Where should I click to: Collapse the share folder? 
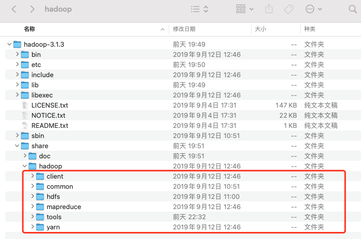click(x=17, y=146)
